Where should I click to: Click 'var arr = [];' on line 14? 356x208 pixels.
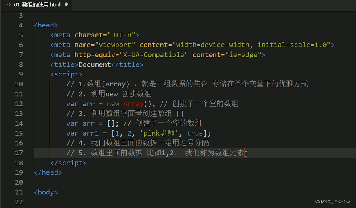pyautogui.click(x=93, y=124)
